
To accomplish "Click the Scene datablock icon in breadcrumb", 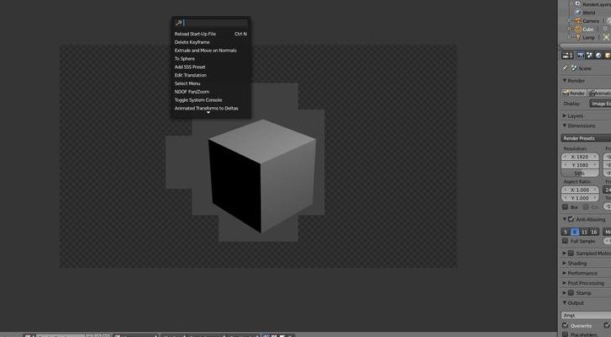I will pyautogui.click(x=574, y=68).
